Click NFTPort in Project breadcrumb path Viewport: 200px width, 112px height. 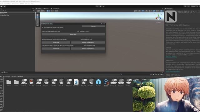14,77
